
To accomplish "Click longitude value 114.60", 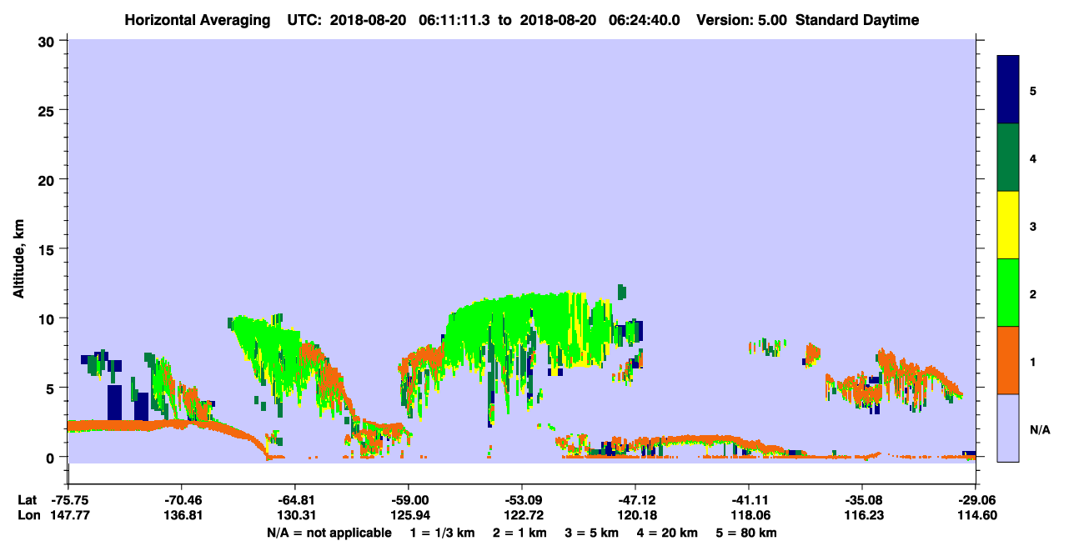I will (x=976, y=516).
